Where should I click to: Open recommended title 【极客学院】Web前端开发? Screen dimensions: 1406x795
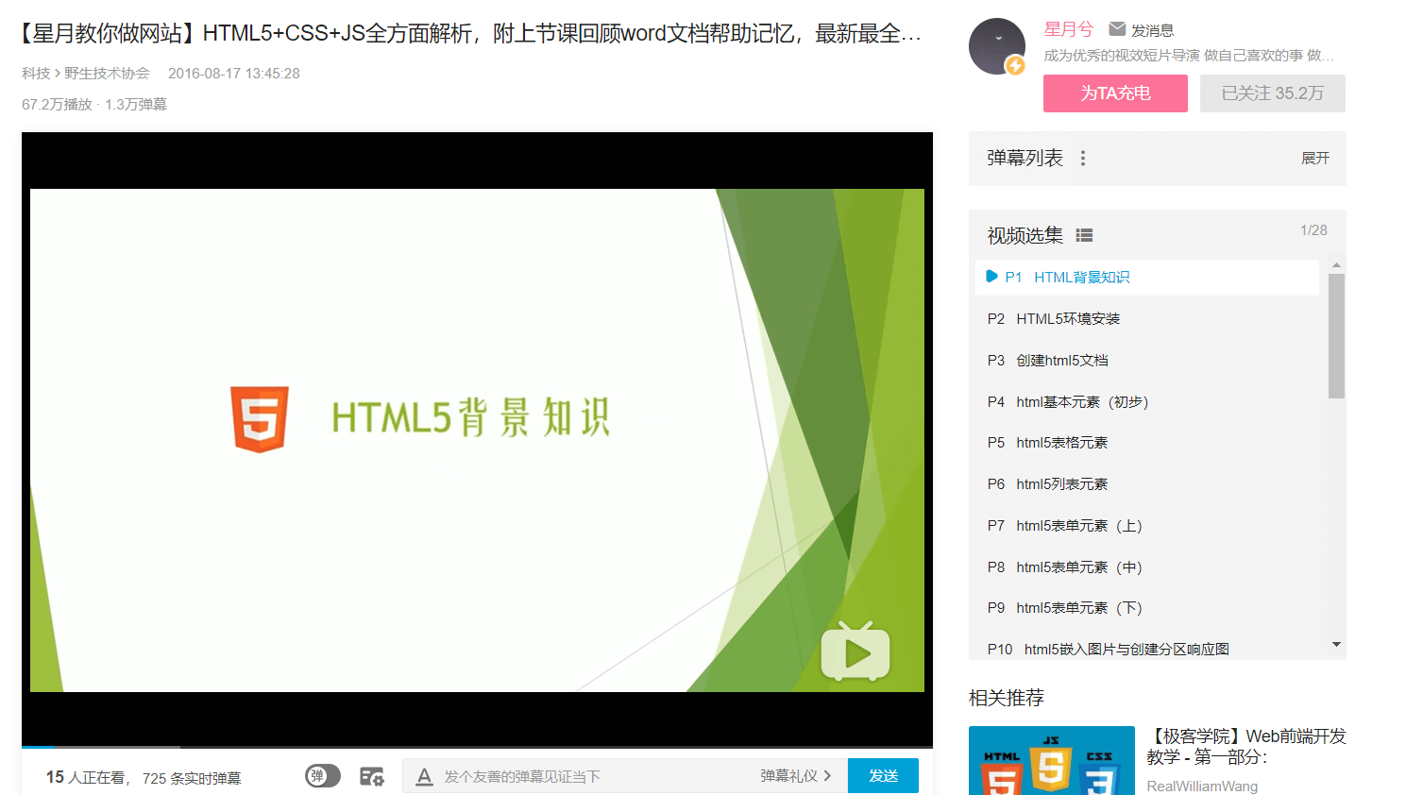(1246, 746)
